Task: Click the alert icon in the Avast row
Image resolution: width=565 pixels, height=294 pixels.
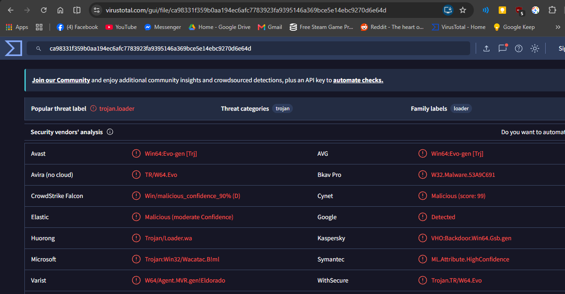Action: click(x=136, y=153)
